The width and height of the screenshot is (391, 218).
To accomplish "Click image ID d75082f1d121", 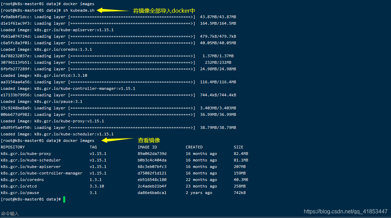I will pyautogui.click(x=152, y=173).
